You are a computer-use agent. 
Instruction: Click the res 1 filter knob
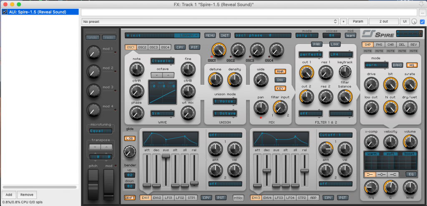326,72
